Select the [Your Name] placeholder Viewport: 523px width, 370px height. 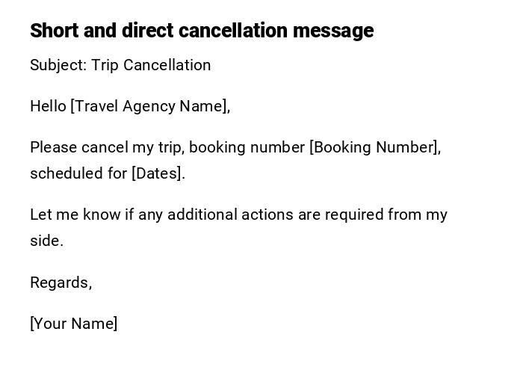73,324
